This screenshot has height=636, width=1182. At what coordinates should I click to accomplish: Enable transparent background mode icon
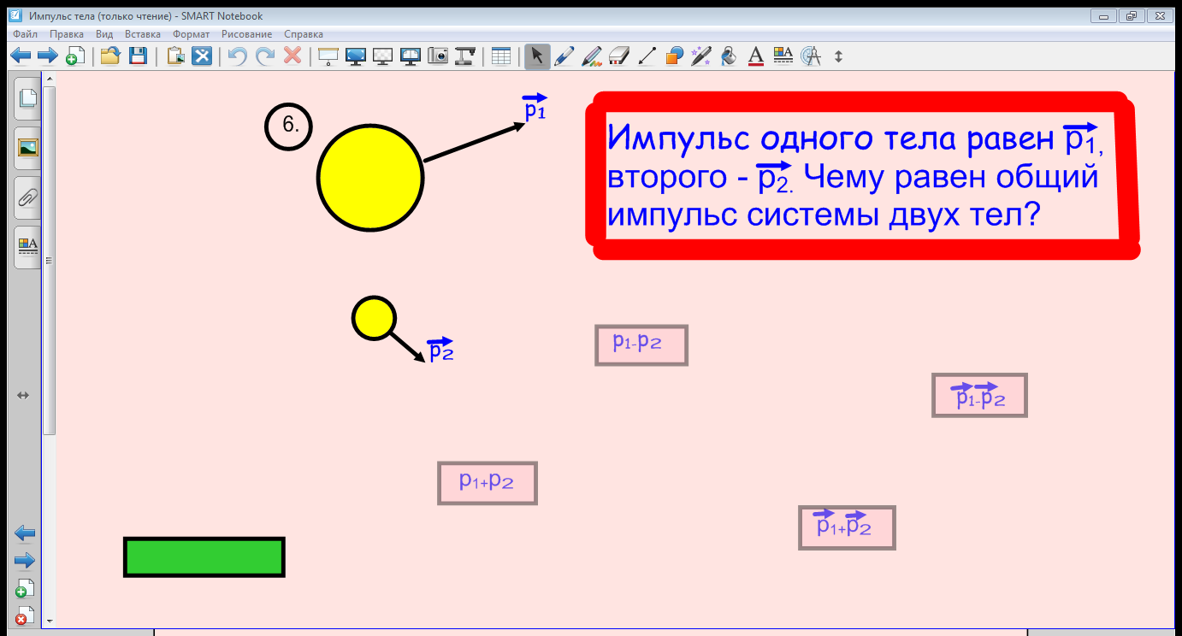[x=383, y=56]
